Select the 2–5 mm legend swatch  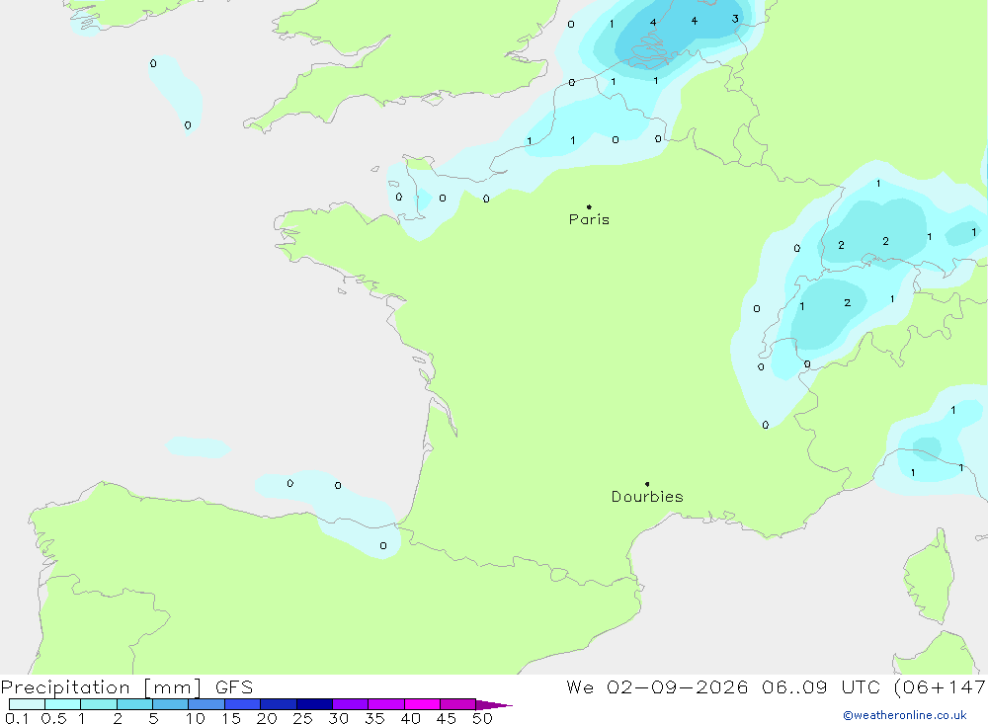[x=134, y=704]
